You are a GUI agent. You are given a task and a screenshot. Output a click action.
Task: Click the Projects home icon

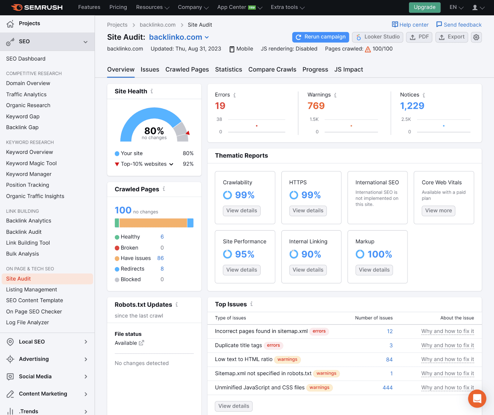coord(10,24)
